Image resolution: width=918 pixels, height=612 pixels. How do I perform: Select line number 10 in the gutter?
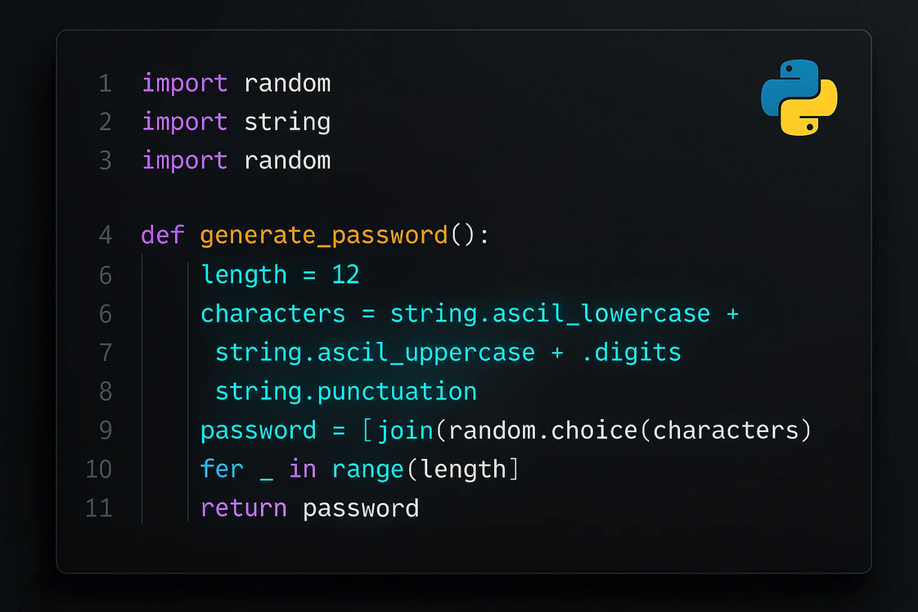[x=99, y=470]
